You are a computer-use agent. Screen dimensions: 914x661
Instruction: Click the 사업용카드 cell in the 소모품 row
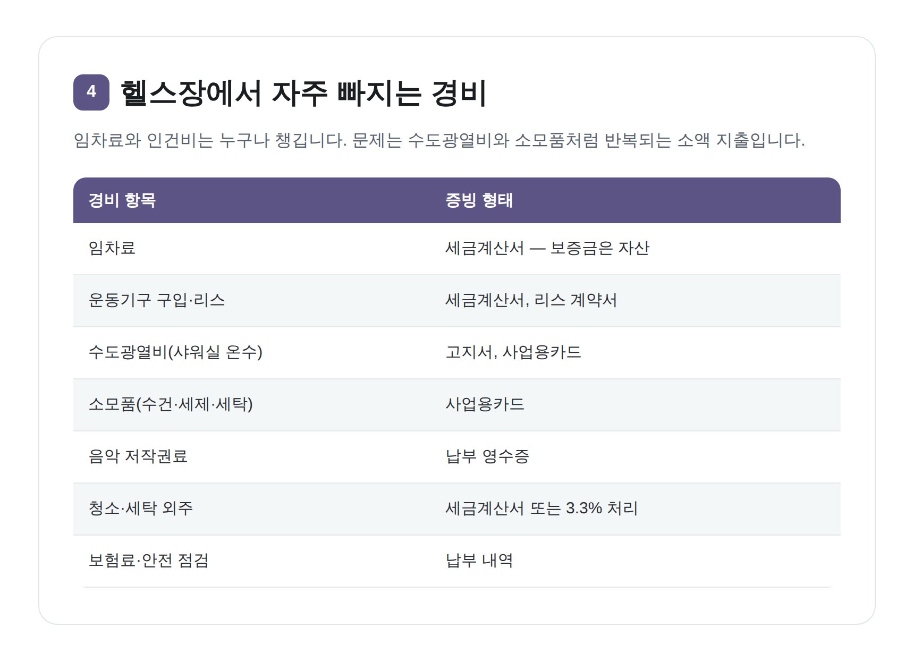(636, 405)
